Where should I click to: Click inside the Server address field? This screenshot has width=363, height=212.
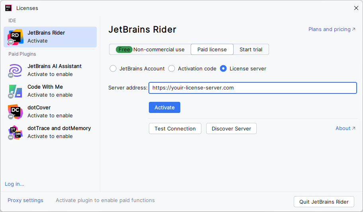252,88
